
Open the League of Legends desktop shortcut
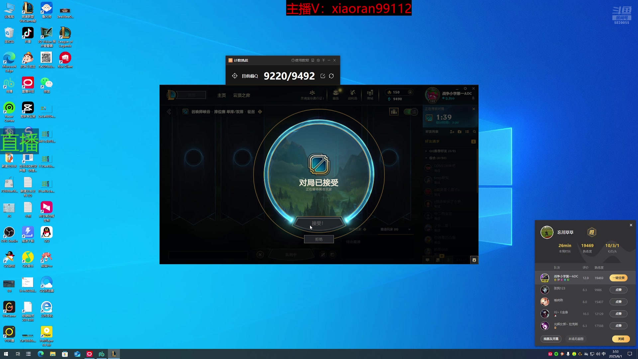click(65, 37)
